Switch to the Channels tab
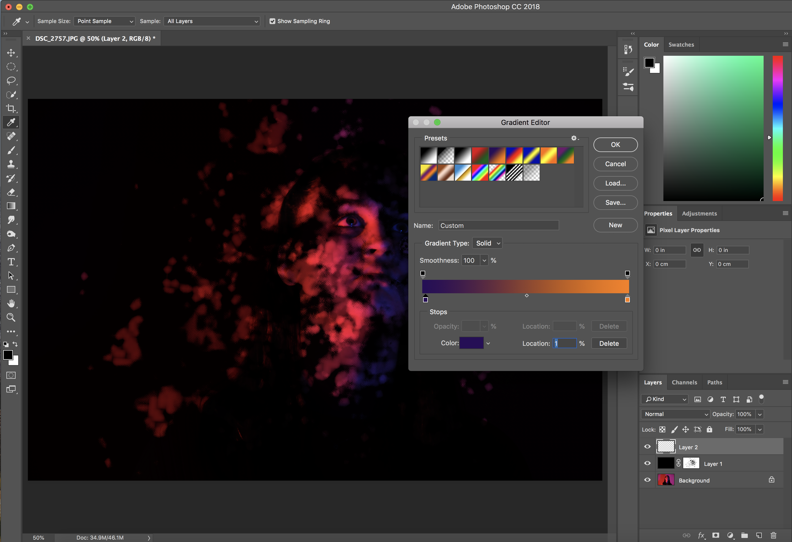792x542 pixels. coord(684,382)
